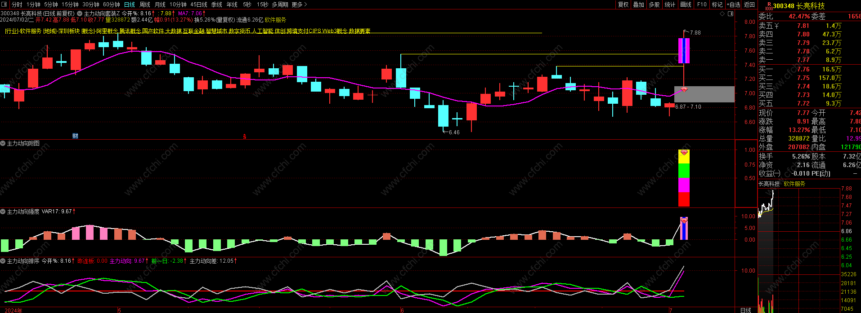Select the 5秒 period
The image size is (861, 313).
click(x=247, y=4)
